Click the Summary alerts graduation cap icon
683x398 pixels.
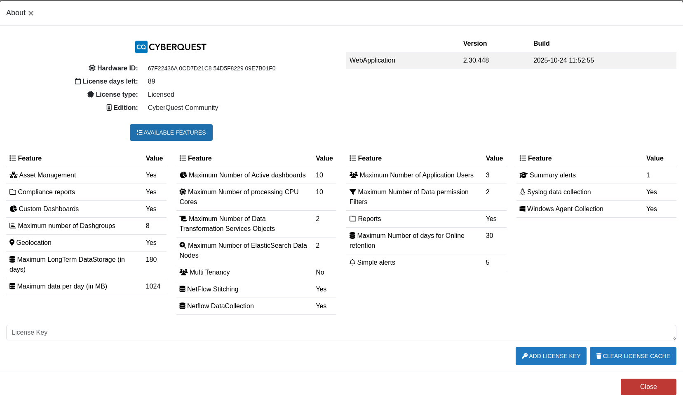pos(523,175)
